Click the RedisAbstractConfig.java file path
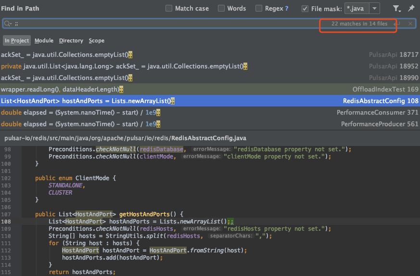 [125, 138]
